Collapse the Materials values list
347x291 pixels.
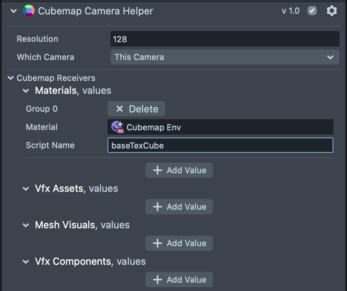pos(26,91)
